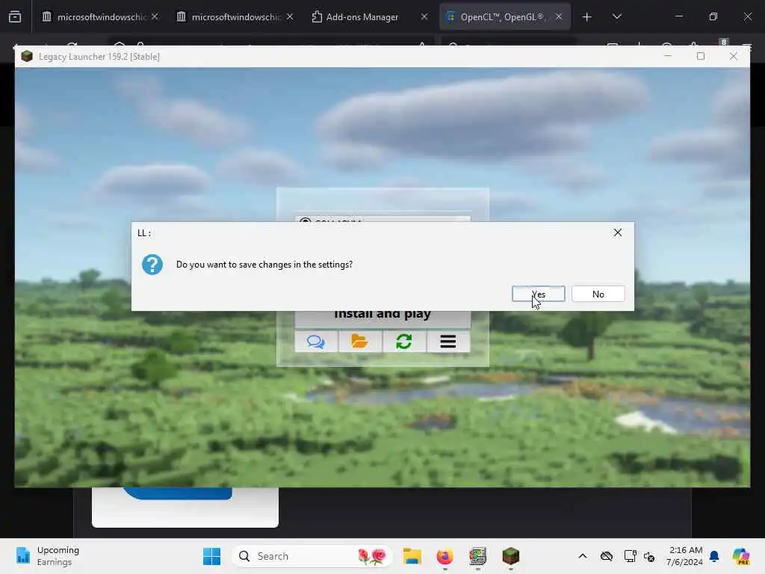Open the launcher chat bubbles icon
This screenshot has height=574, width=765.
coord(316,341)
